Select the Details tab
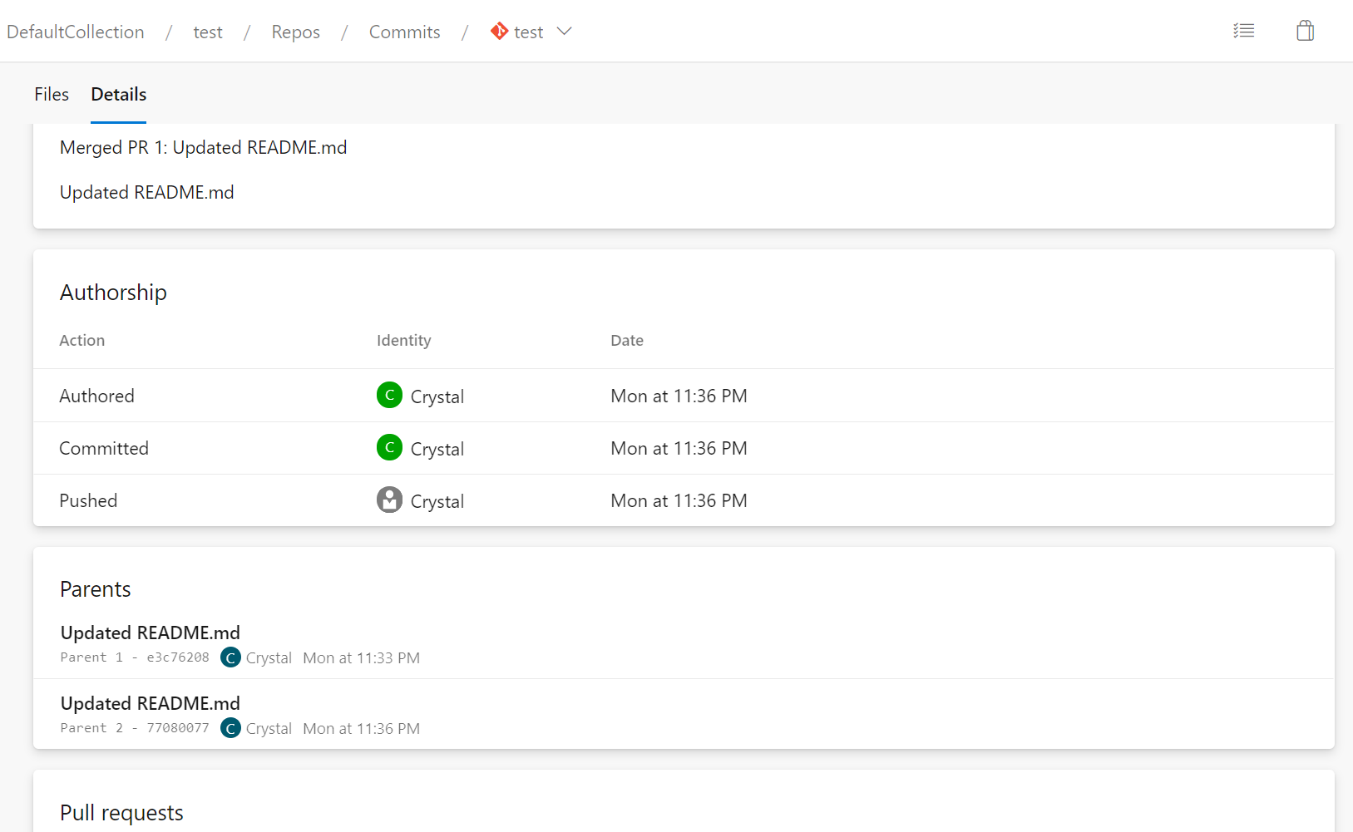The height and width of the screenshot is (832, 1353). (x=118, y=94)
